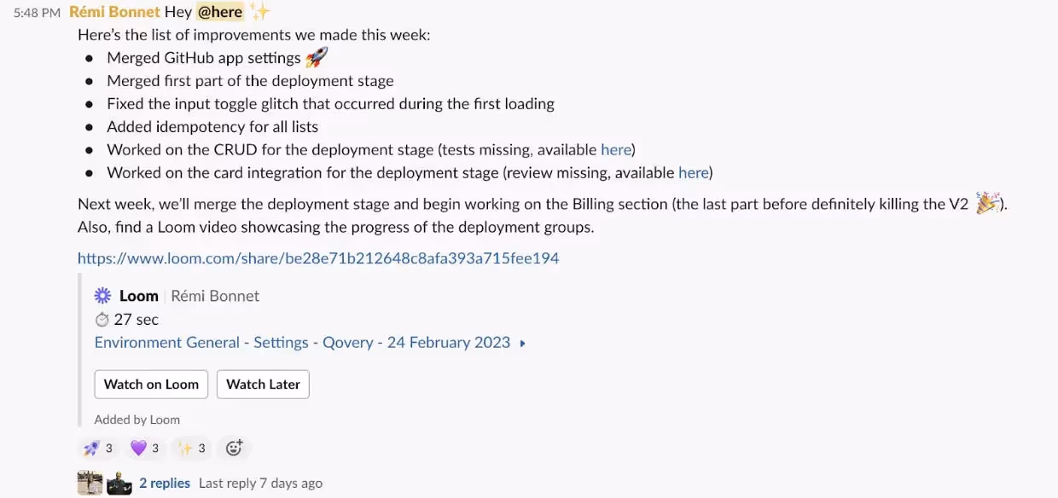Screen dimensions: 1058x498
Task: Click the here link for card integration review
Action: point(694,172)
